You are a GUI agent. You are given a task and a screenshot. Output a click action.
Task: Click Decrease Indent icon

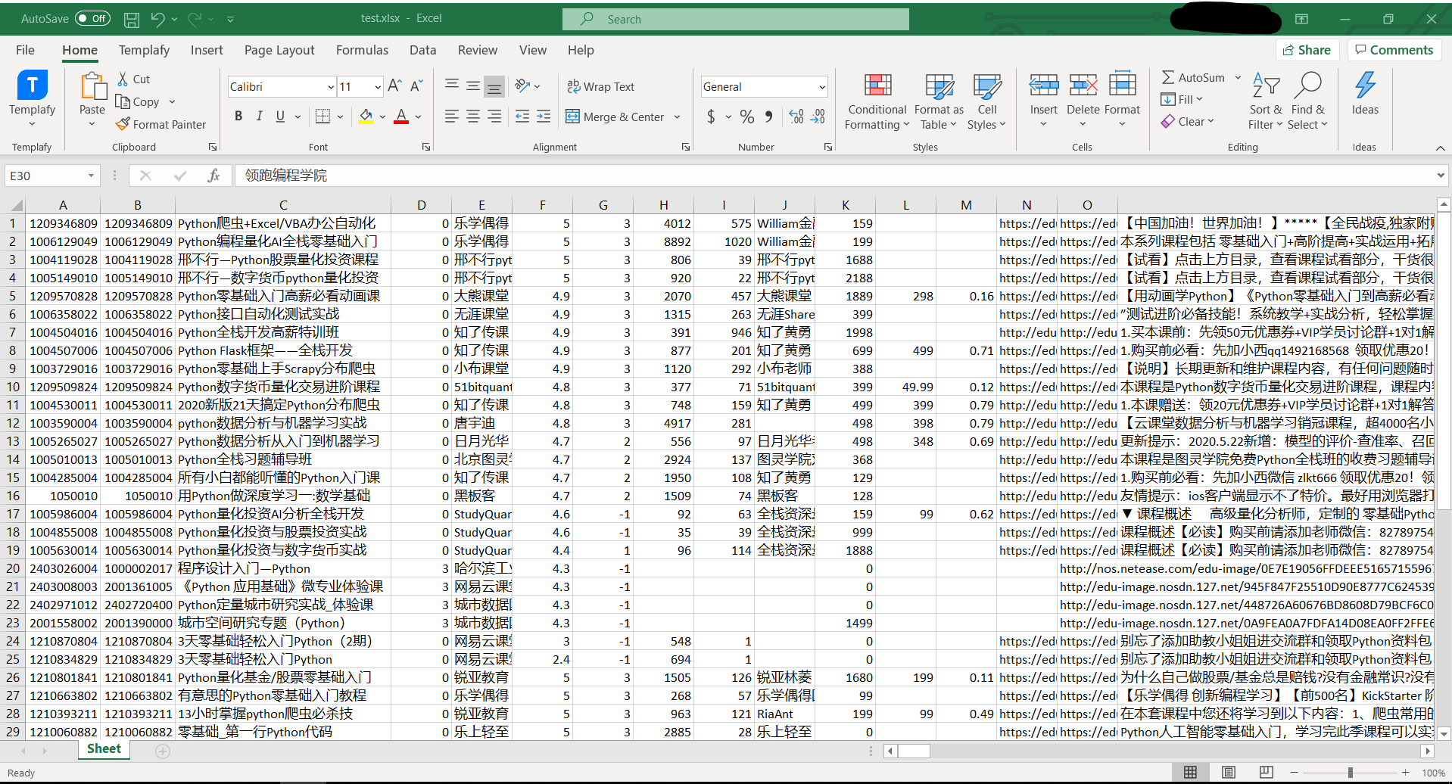pos(522,116)
